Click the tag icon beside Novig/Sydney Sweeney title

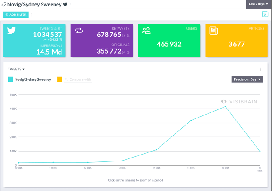point(4,4)
